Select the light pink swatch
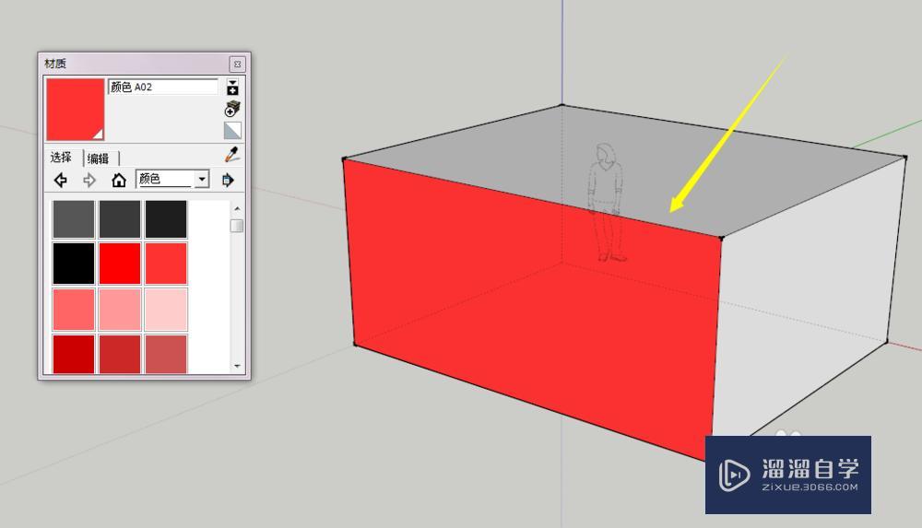The height and width of the screenshot is (528, 922). [120, 310]
